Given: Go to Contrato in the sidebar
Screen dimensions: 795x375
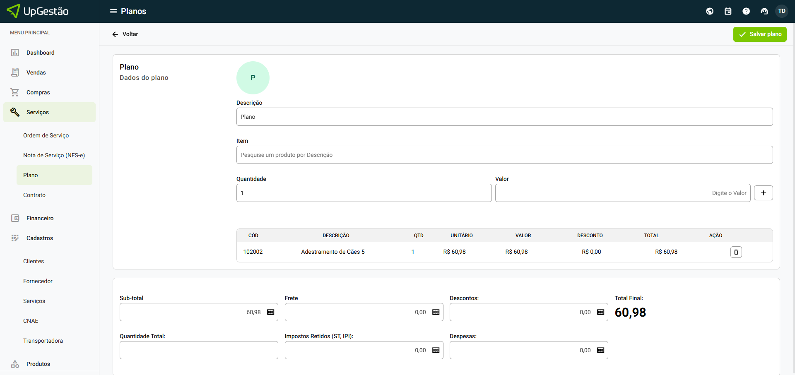Looking at the screenshot, I should click(34, 195).
